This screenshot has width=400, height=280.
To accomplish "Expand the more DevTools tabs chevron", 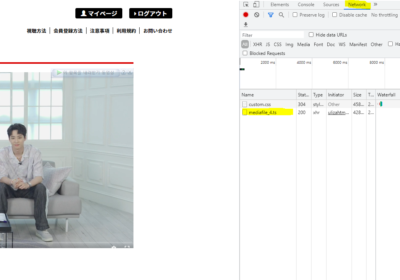I will click(x=375, y=4).
